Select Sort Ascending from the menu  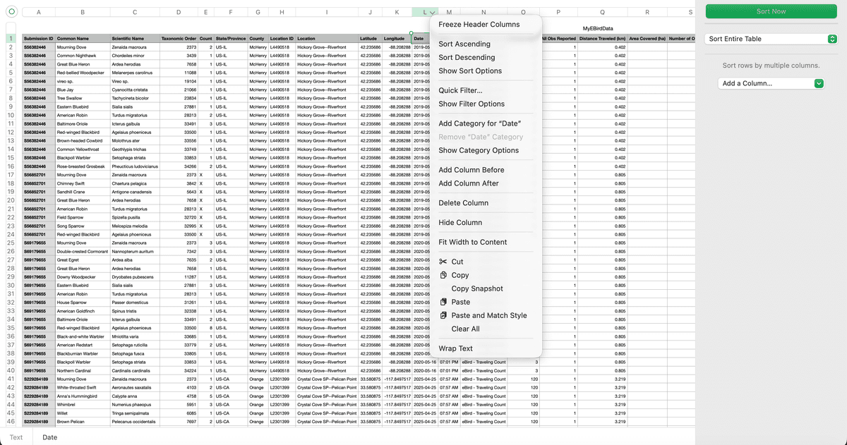click(x=466, y=42)
